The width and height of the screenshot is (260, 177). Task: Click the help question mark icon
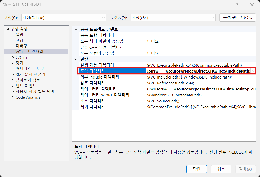[237, 5]
